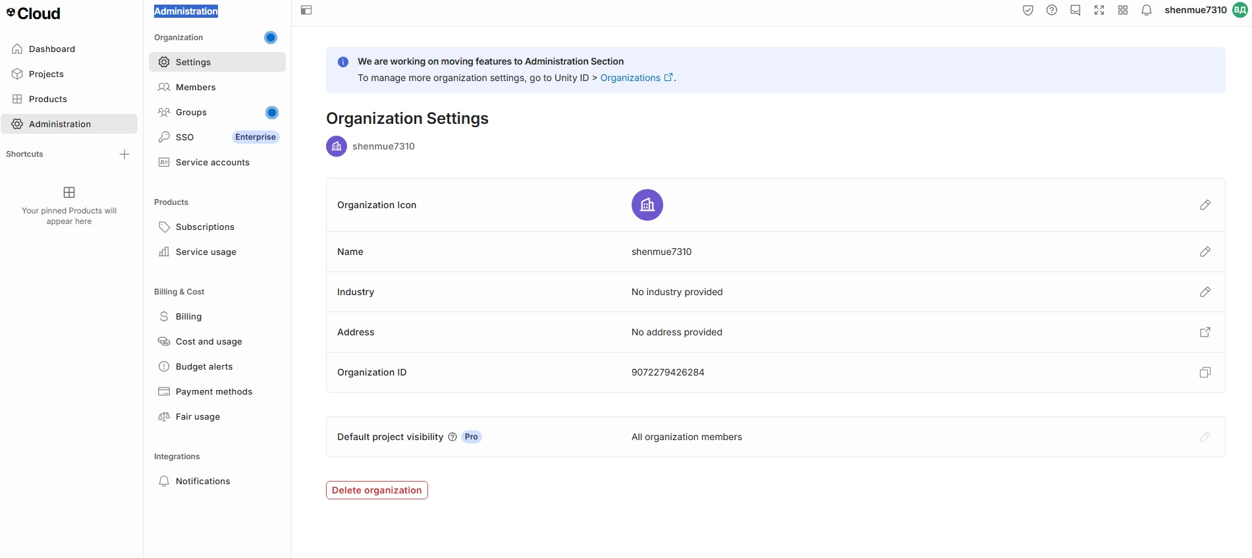The width and height of the screenshot is (1252, 558).
Task: Click the Default project visibility edit pencil
Action: pyautogui.click(x=1205, y=437)
